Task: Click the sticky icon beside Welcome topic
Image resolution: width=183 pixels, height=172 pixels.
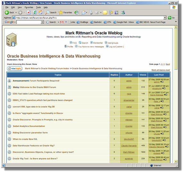Action: click(x=9, y=87)
